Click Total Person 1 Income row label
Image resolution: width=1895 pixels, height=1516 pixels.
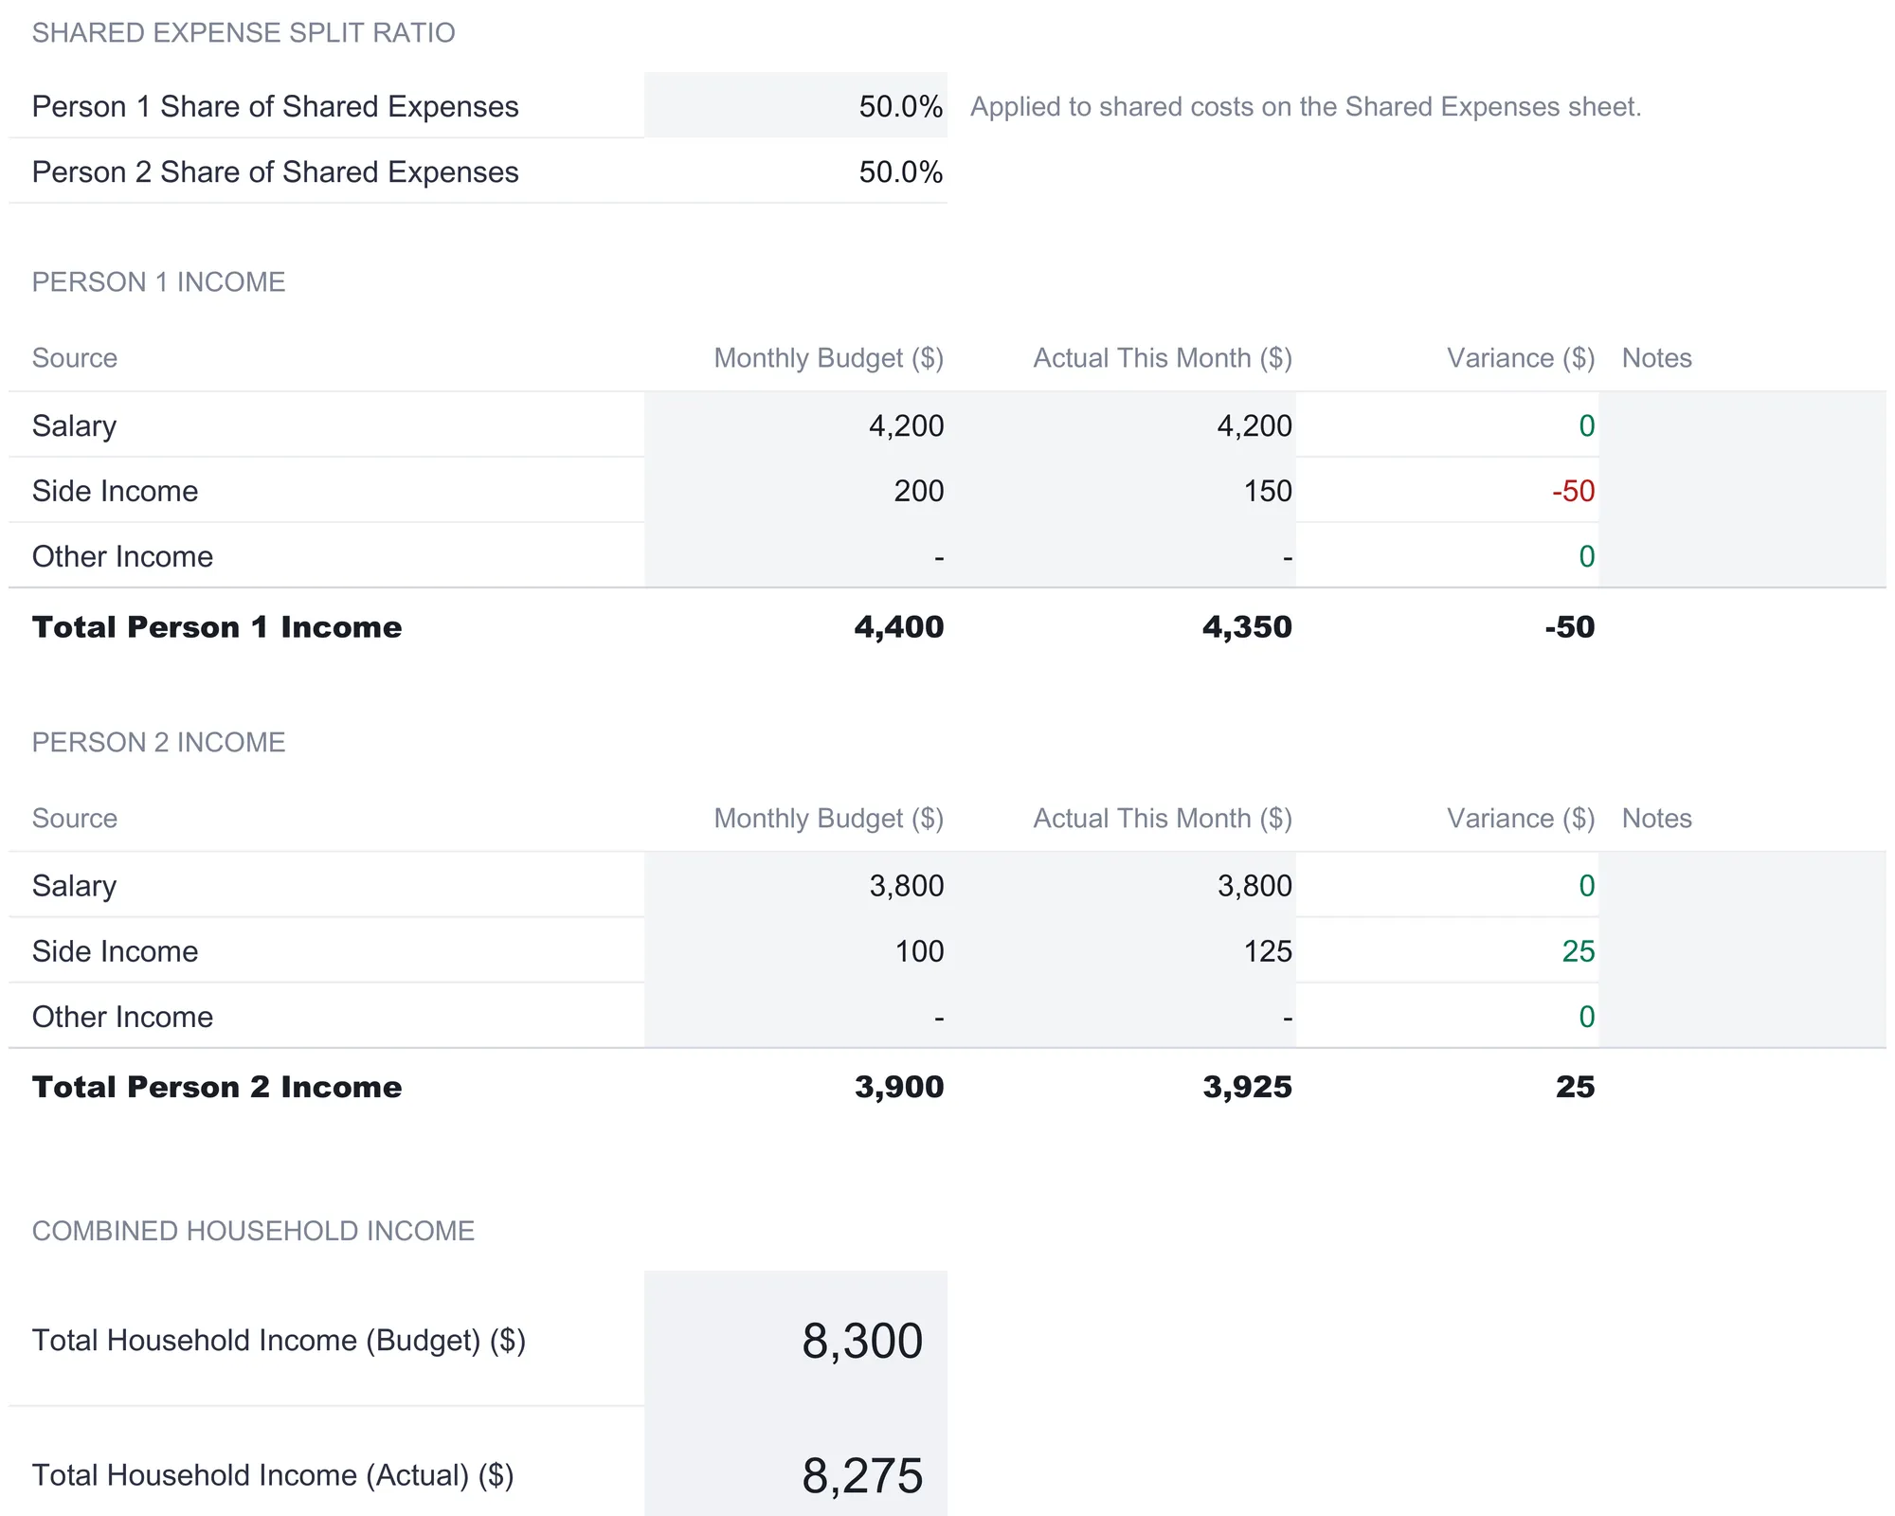pos(217,626)
